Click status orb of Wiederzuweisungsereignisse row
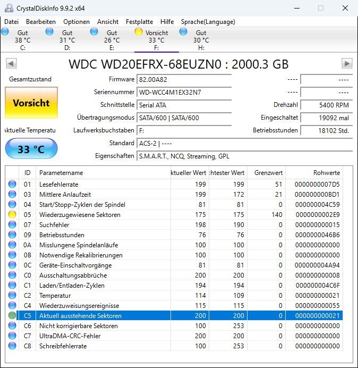358x368 pixels. point(12,306)
